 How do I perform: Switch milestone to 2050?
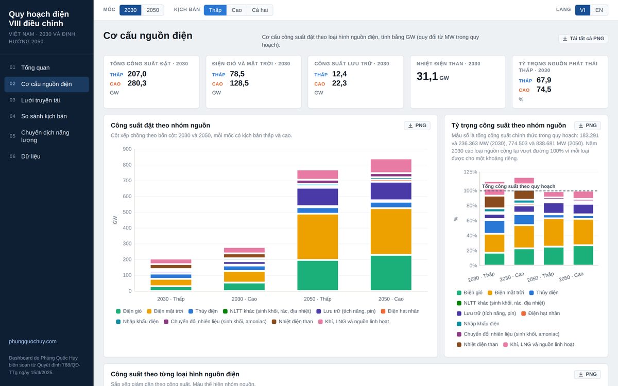[153, 10]
